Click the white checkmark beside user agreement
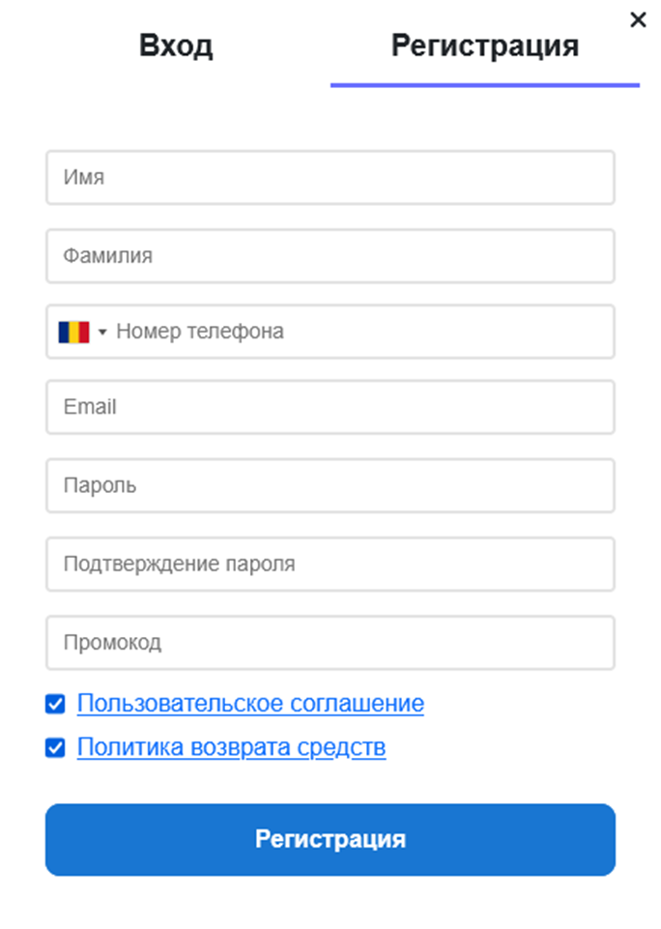 [x=55, y=704]
